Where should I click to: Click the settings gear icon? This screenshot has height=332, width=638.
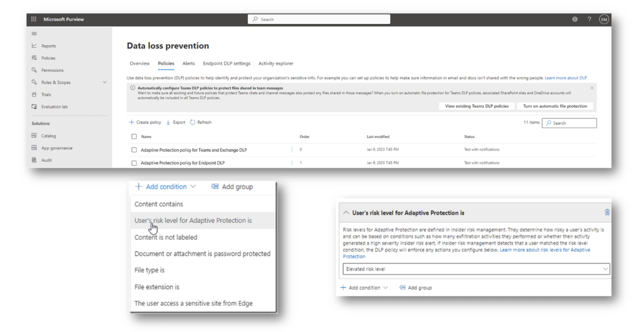[x=575, y=20]
